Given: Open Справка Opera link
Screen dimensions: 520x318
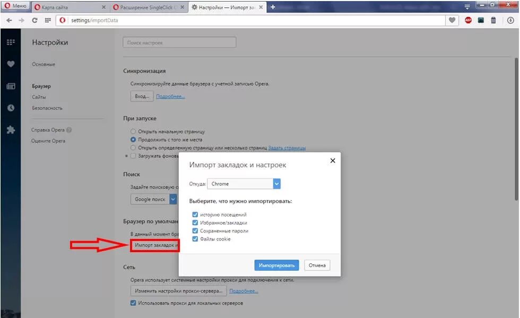Looking at the screenshot, I should tap(48, 130).
